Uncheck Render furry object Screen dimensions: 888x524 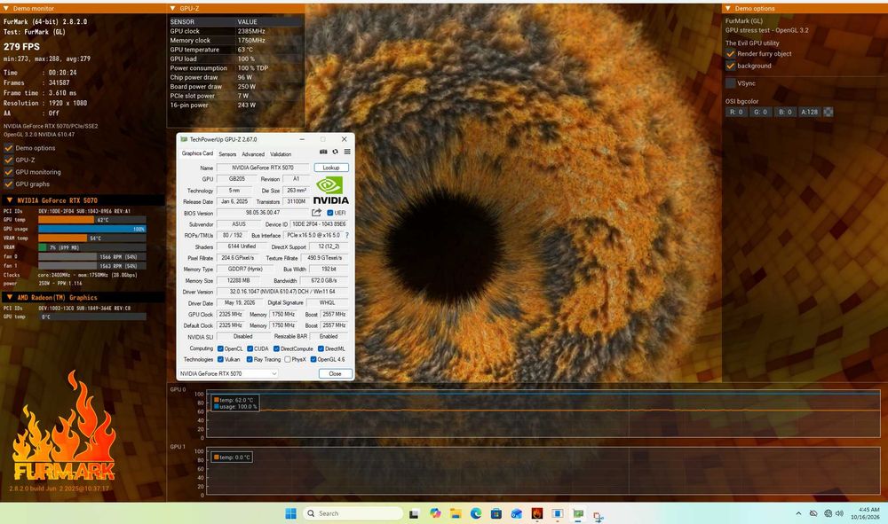coord(731,54)
